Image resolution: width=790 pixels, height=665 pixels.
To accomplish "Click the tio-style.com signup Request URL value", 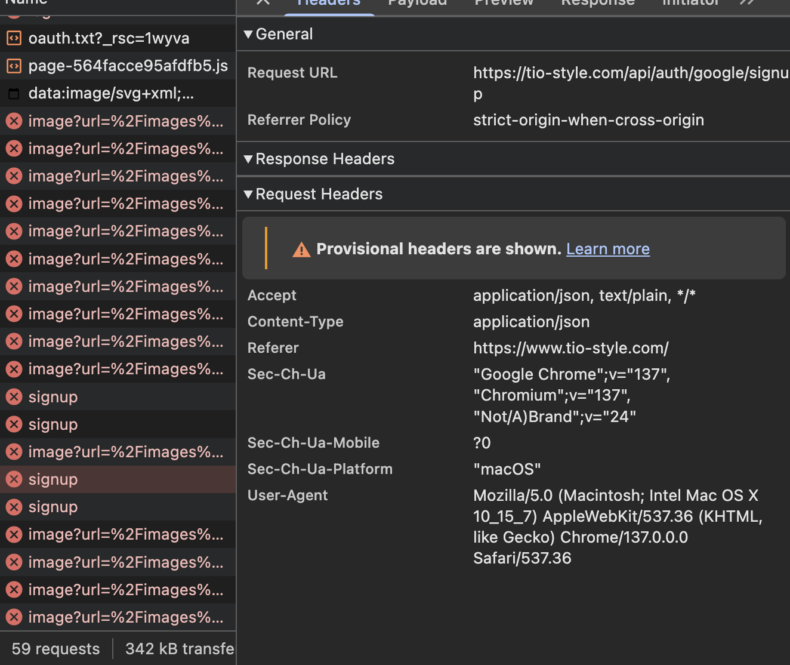I will tap(631, 83).
